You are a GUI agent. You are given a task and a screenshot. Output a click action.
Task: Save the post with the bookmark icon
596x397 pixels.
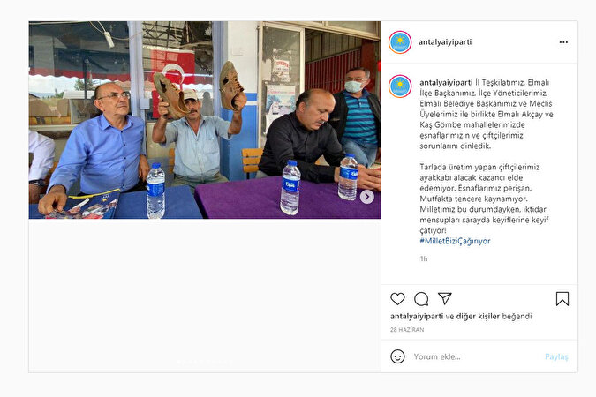point(562,299)
